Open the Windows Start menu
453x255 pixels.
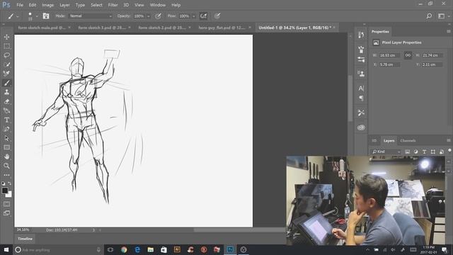(x=6, y=249)
